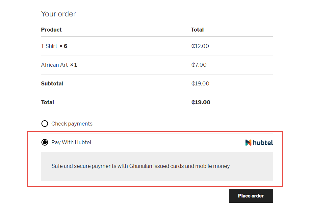The image size is (311, 208).
Task: Click the ×1 quantity beside African Art
Action: point(74,65)
